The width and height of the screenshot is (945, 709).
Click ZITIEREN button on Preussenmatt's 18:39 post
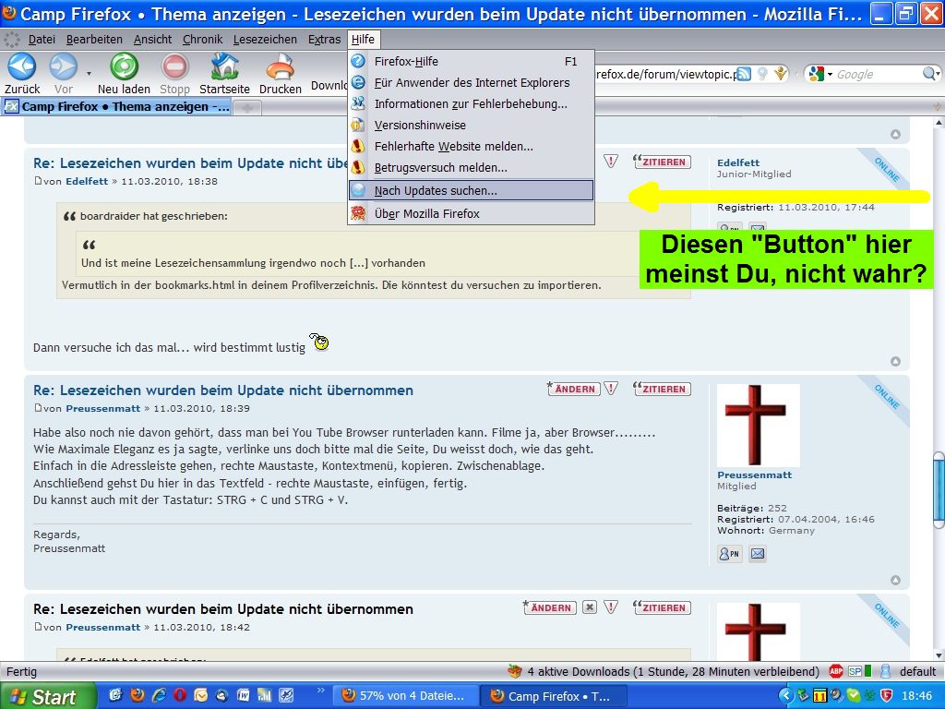coord(663,390)
